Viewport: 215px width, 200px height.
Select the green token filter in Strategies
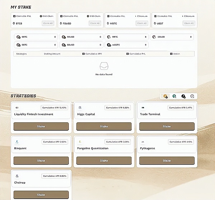click(174, 96)
